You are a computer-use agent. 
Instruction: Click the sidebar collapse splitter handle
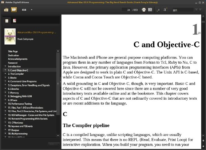(60, 82)
